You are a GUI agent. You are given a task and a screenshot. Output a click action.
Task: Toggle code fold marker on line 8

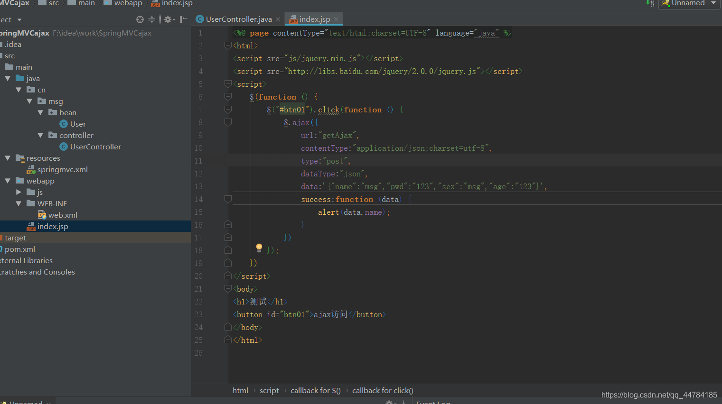tap(228, 122)
